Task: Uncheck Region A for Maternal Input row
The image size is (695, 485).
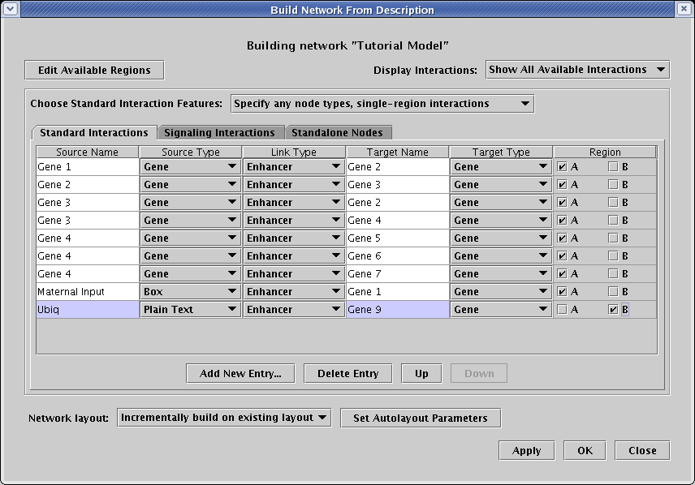Action: point(563,291)
